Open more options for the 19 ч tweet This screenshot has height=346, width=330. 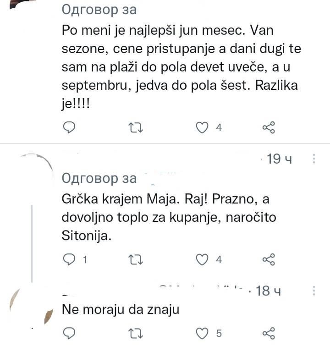pyautogui.click(x=314, y=159)
